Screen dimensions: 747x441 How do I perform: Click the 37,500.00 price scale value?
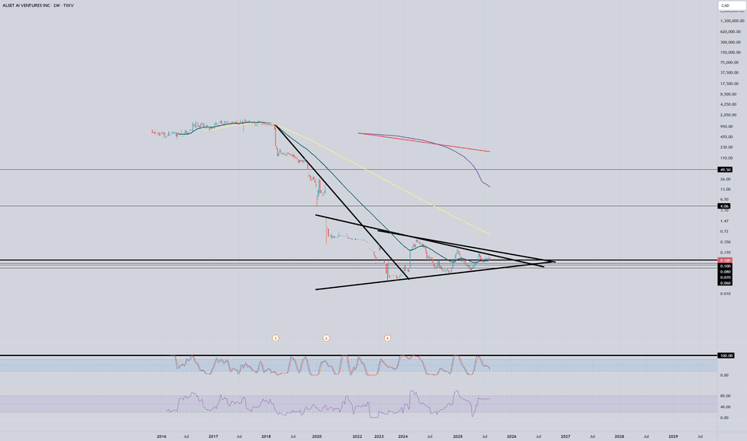[x=729, y=73]
